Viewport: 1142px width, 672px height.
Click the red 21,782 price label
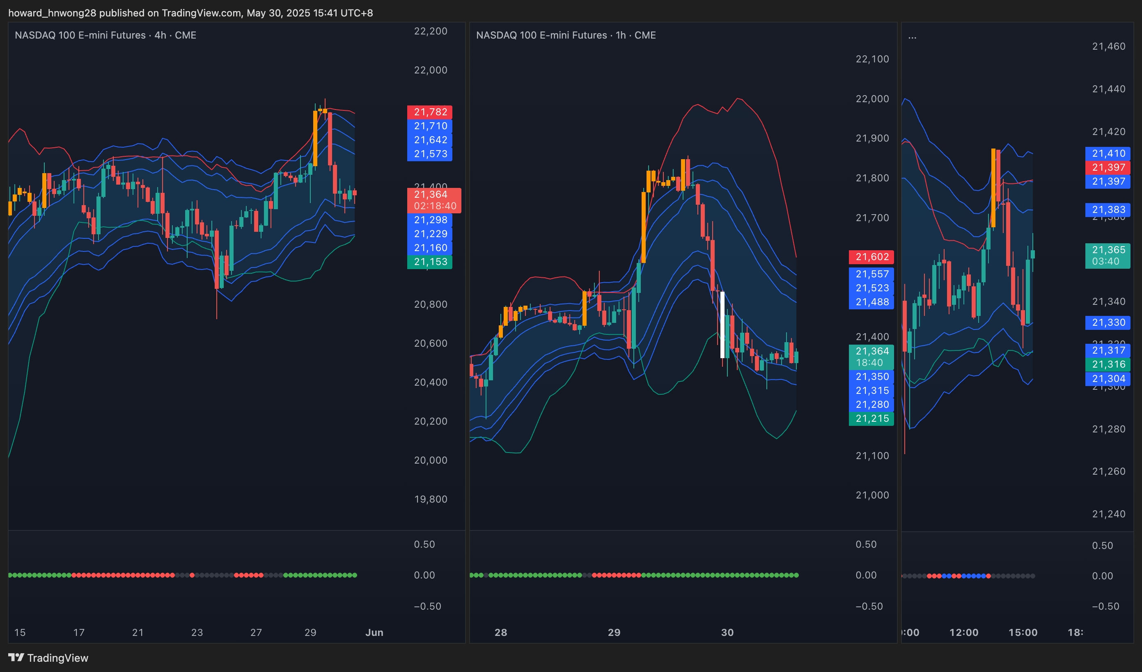pyautogui.click(x=430, y=112)
